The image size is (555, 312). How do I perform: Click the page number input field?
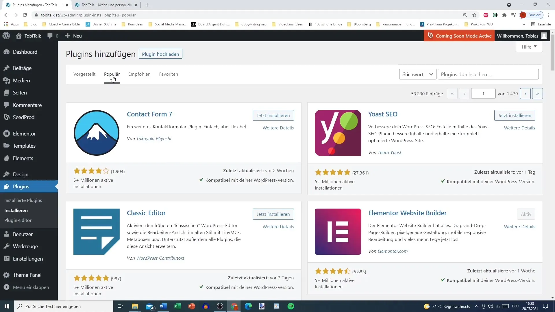[x=483, y=93]
